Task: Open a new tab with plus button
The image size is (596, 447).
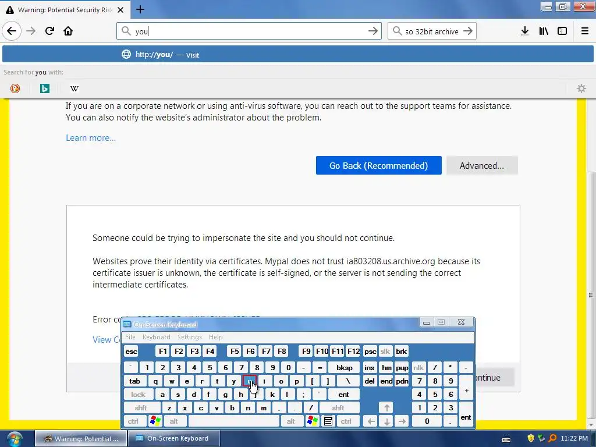Action: click(140, 9)
